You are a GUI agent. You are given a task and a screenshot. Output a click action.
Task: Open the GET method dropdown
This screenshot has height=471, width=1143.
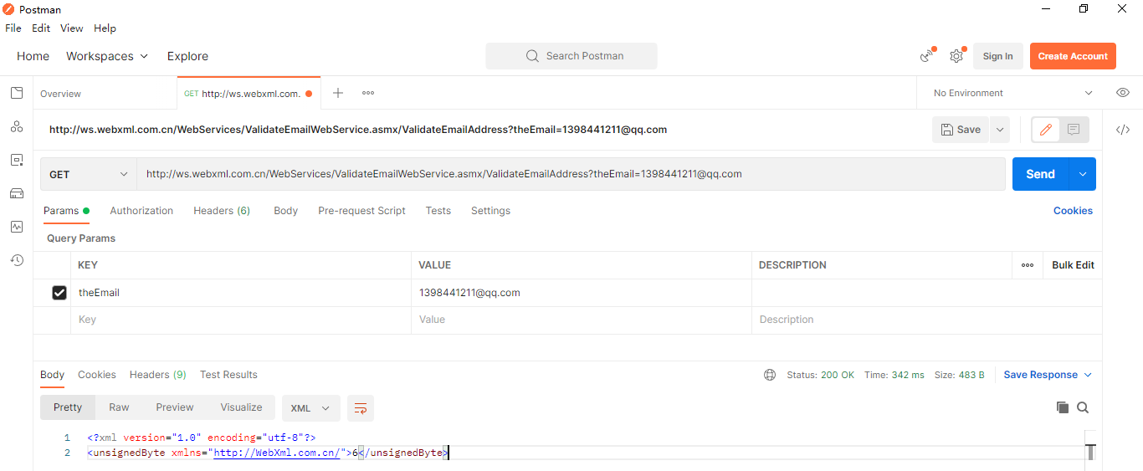point(89,174)
